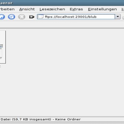Reload the page with refresh icon
This screenshot has width=124, height=124.
pos(11,17)
